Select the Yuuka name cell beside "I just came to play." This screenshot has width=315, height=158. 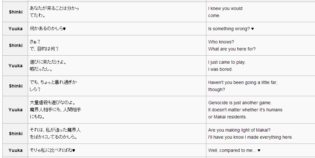15,66
